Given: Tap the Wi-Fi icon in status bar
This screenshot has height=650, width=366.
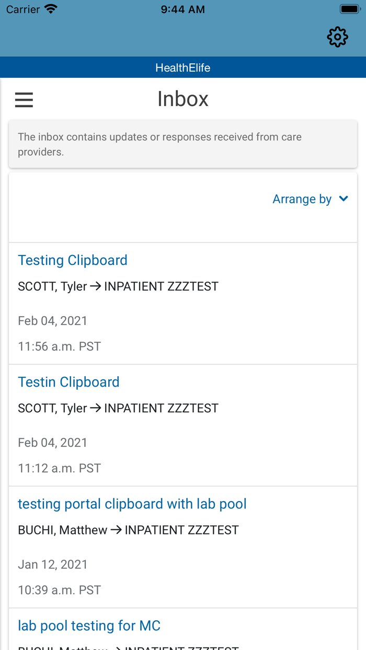Looking at the screenshot, I should pyautogui.click(x=51, y=9).
